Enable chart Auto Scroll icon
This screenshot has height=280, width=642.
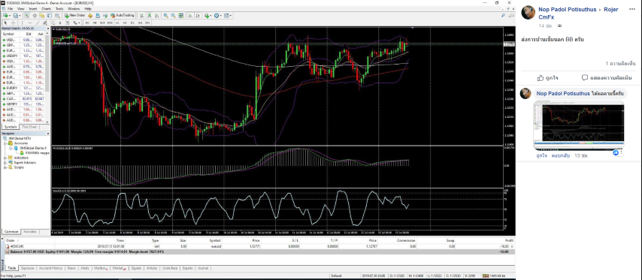[190, 16]
